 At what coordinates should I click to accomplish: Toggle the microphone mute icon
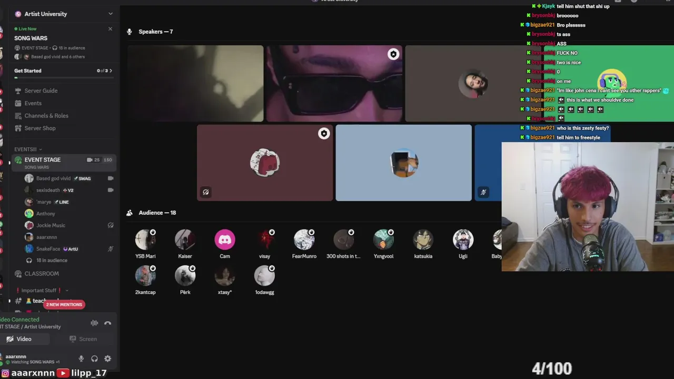(x=81, y=358)
